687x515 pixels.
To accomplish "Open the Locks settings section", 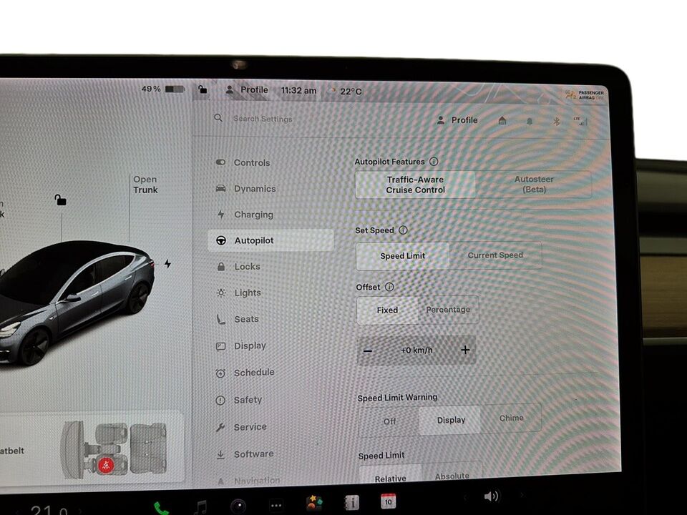I will [239, 267].
